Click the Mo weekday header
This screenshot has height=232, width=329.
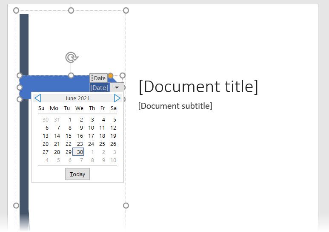(x=54, y=108)
